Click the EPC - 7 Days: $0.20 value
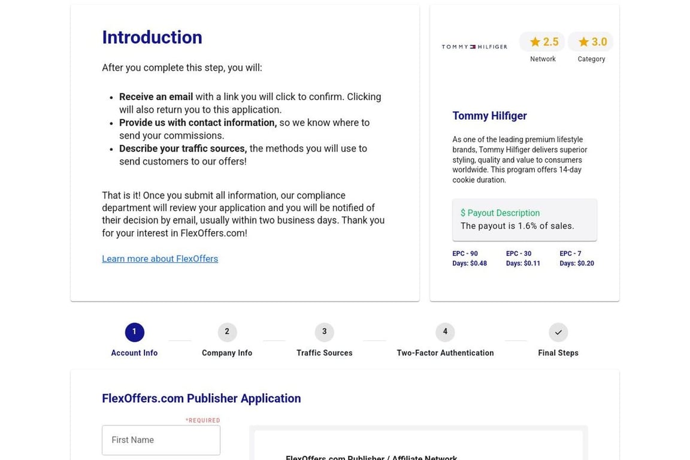The image size is (690, 460). 576,258
